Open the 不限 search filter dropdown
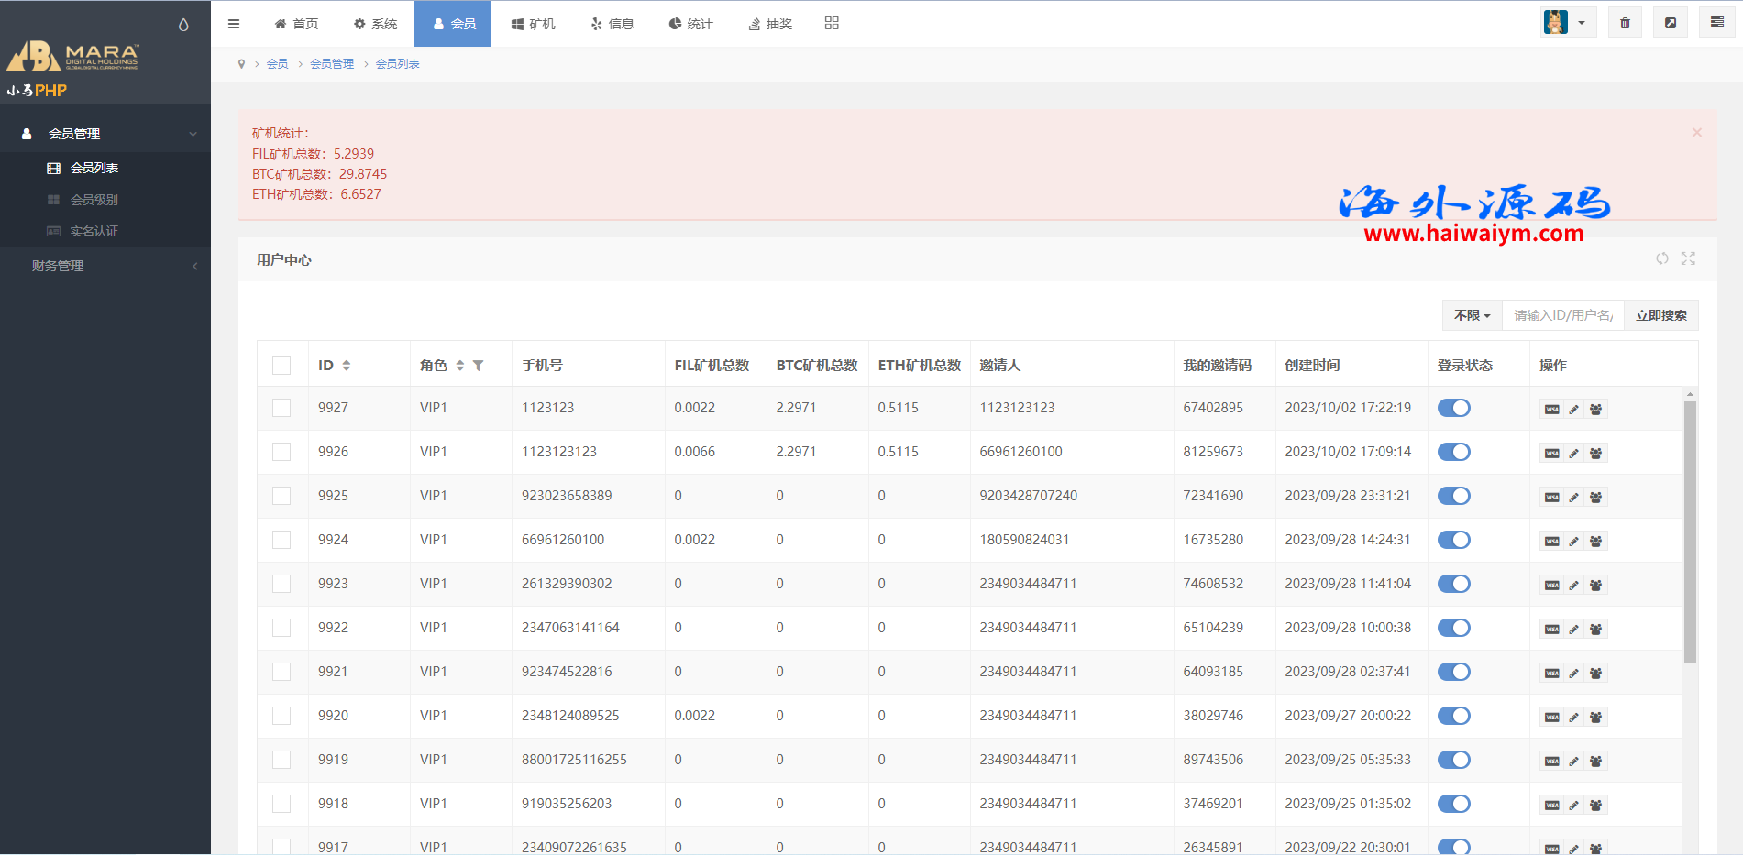This screenshot has width=1743, height=855. (1472, 315)
